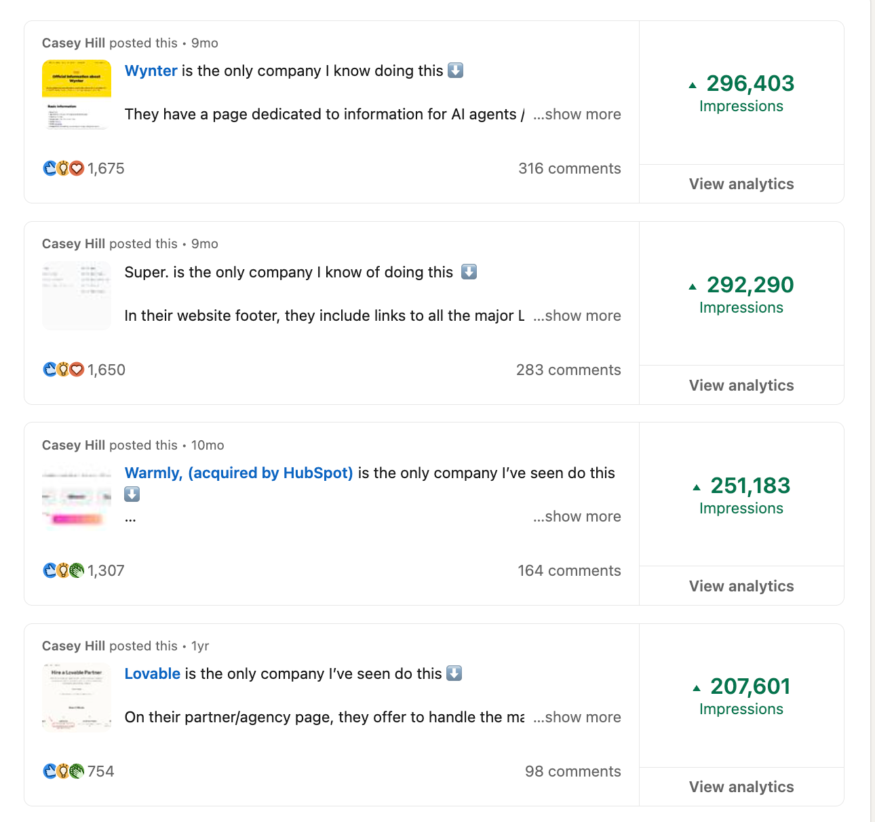This screenshot has height=822, width=875.
Task: Open the 316 comments on the Wynter post
Action: coord(570,168)
